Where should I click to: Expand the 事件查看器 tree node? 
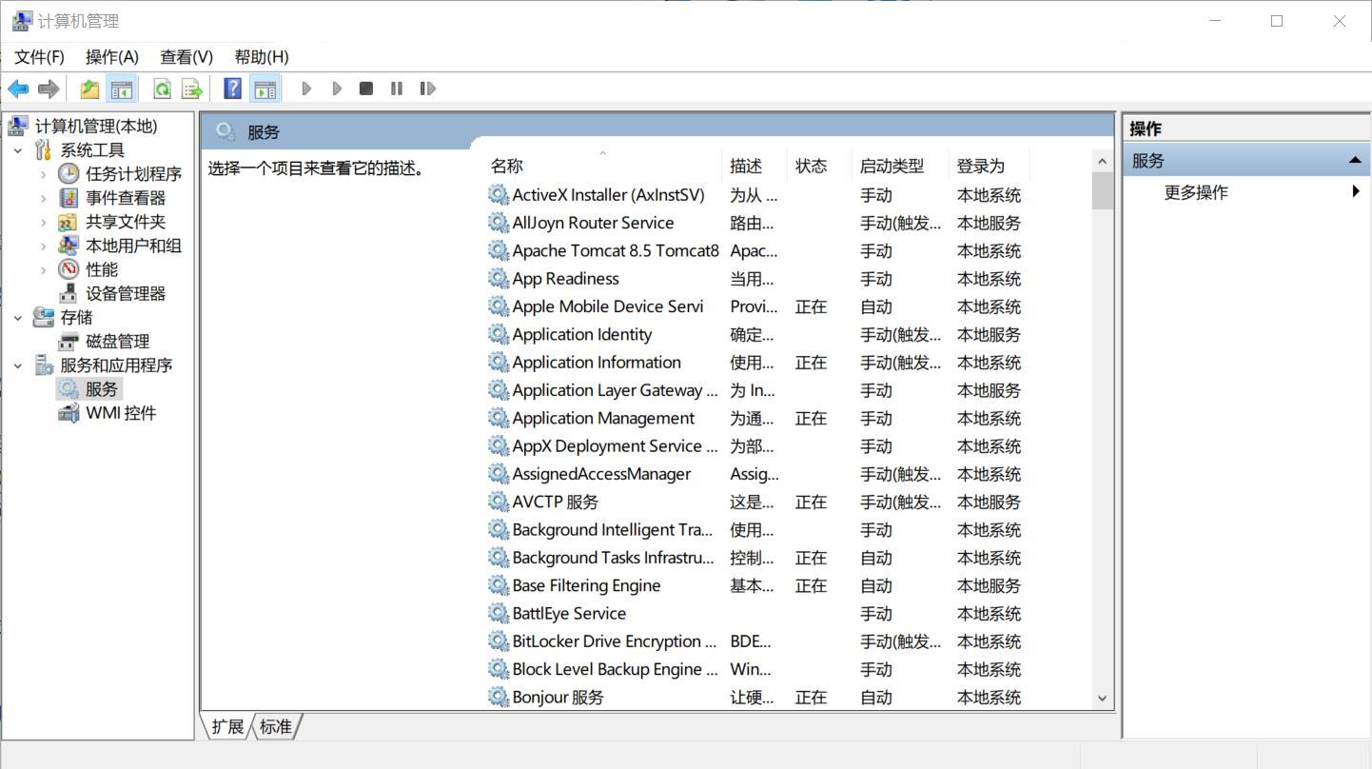click(x=43, y=197)
